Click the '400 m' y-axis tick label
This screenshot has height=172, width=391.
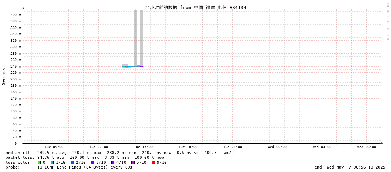pos(16,15)
